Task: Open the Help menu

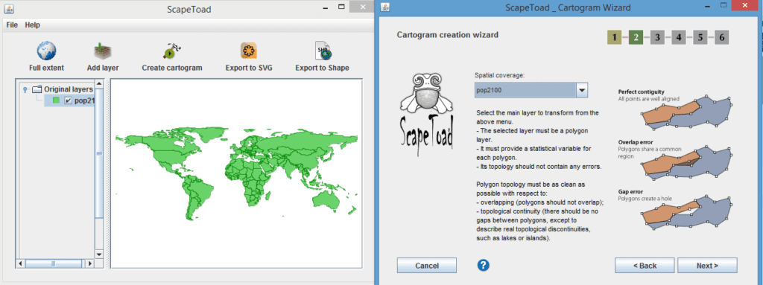Action: click(33, 25)
